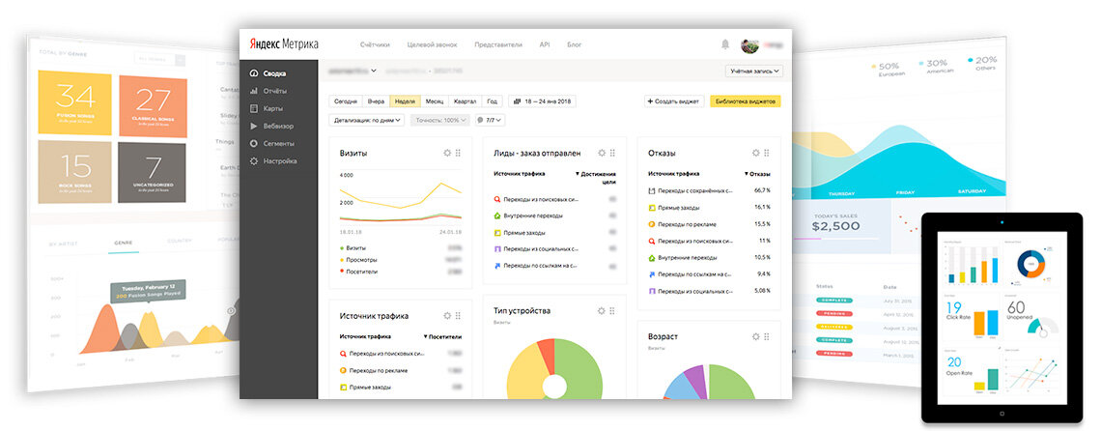Open settings gear of Лиды widget
Viewport: 1101px width, 431px height.
coord(601,153)
